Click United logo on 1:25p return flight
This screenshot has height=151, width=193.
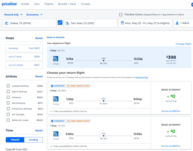pos(56,99)
